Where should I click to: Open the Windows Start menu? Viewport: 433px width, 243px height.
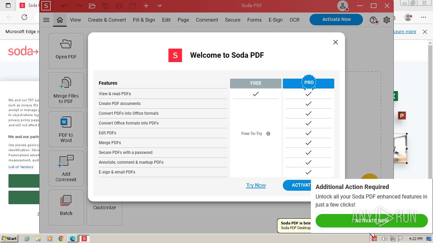tap(9, 239)
